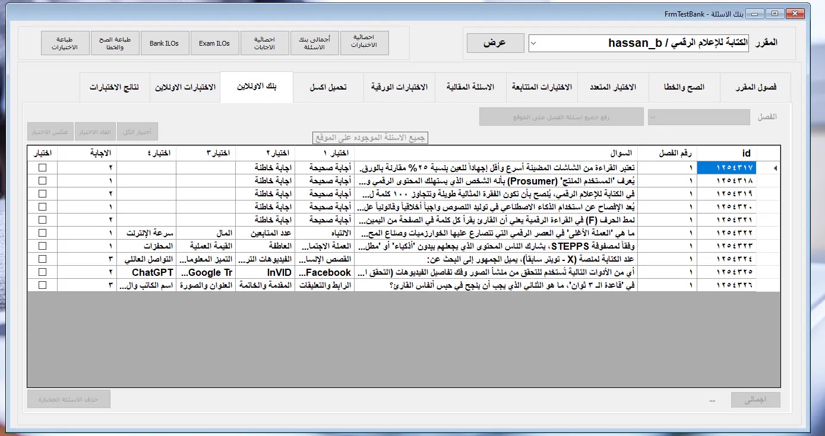Click the الرابط والتعليقات cell

click(324, 285)
